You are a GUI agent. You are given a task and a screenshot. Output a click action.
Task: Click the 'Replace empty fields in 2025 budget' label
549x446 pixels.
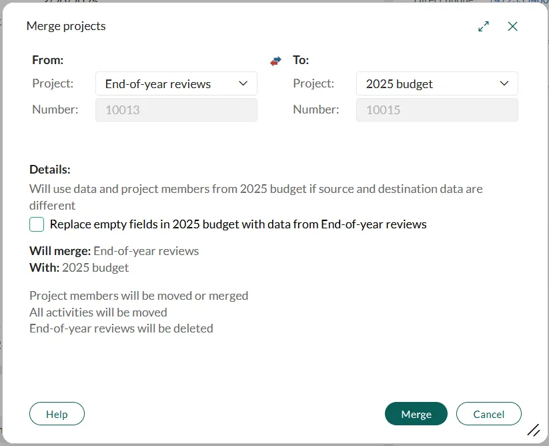click(238, 224)
